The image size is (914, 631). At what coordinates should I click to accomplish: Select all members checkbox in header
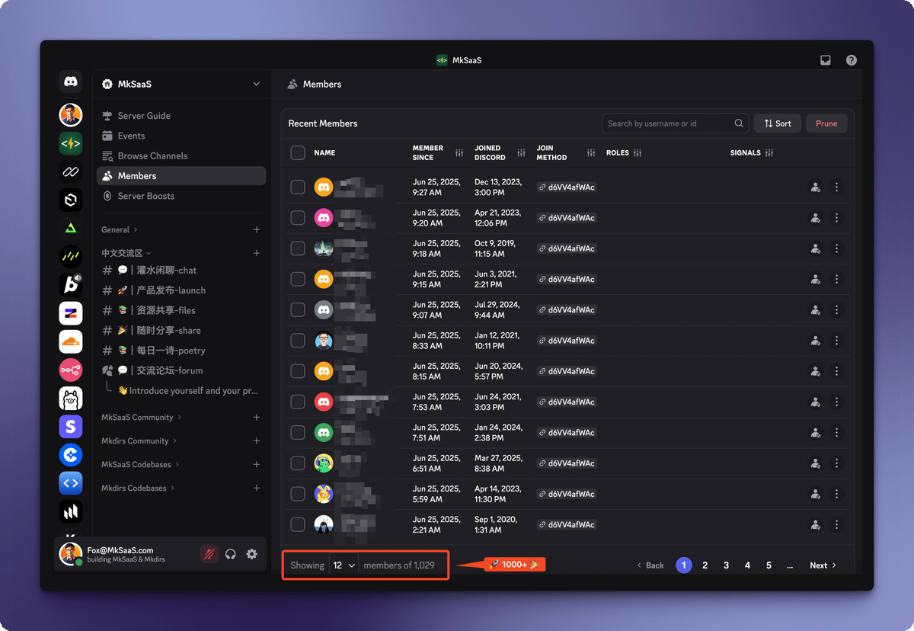tap(298, 153)
